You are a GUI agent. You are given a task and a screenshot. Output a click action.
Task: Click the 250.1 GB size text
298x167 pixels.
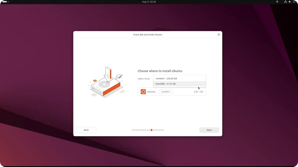[x=198, y=92]
